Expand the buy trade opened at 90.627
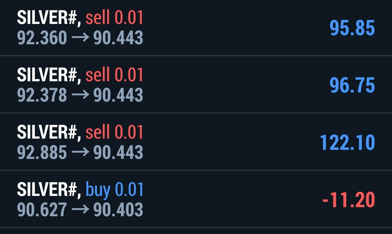 pyautogui.click(x=196, y=200)
